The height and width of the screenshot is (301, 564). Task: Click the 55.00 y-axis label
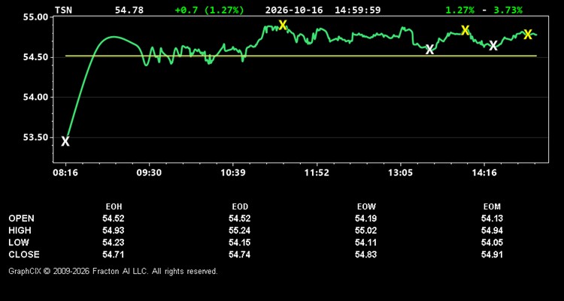[35, 17]
